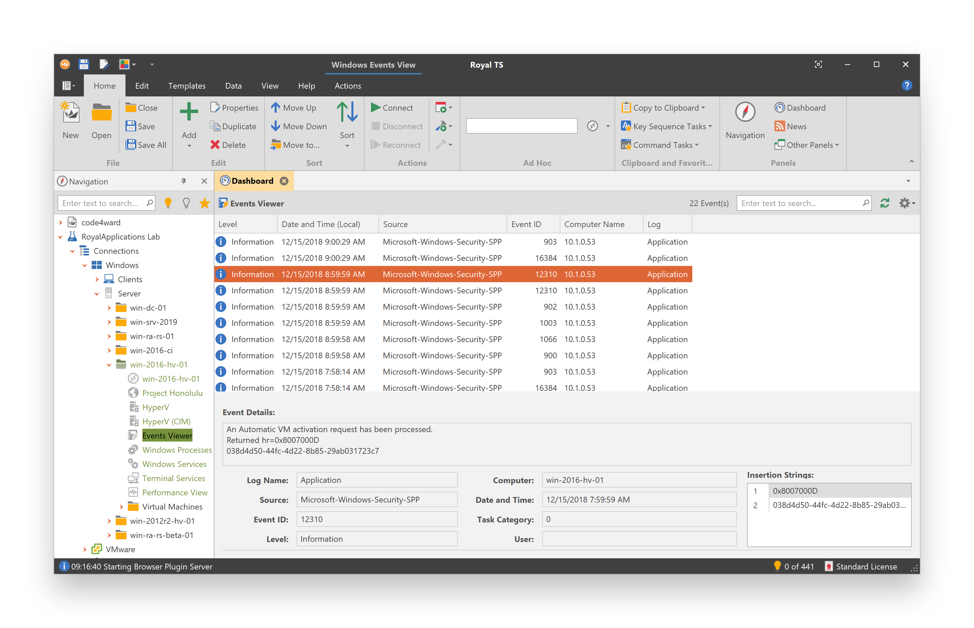Click the Ad Hoc connect icon
This screenshot has width=974, height=628.
(x=592, y=126)
